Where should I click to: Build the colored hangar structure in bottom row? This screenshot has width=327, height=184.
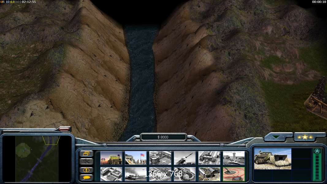click(x=209, y=174)
